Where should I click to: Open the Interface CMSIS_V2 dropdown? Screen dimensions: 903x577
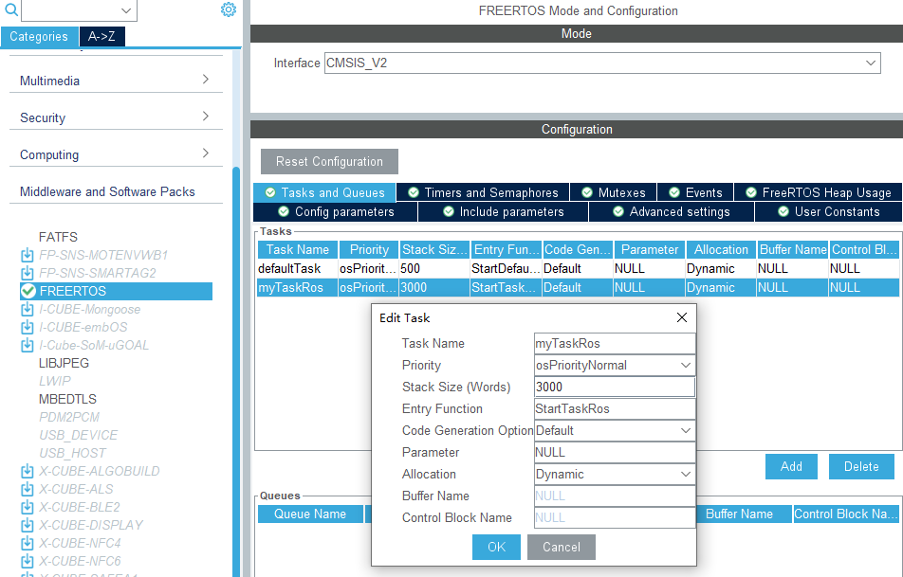coord(870,63)
